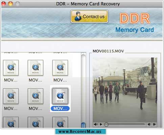Select second movie icon in middle row

click(36, 96)
